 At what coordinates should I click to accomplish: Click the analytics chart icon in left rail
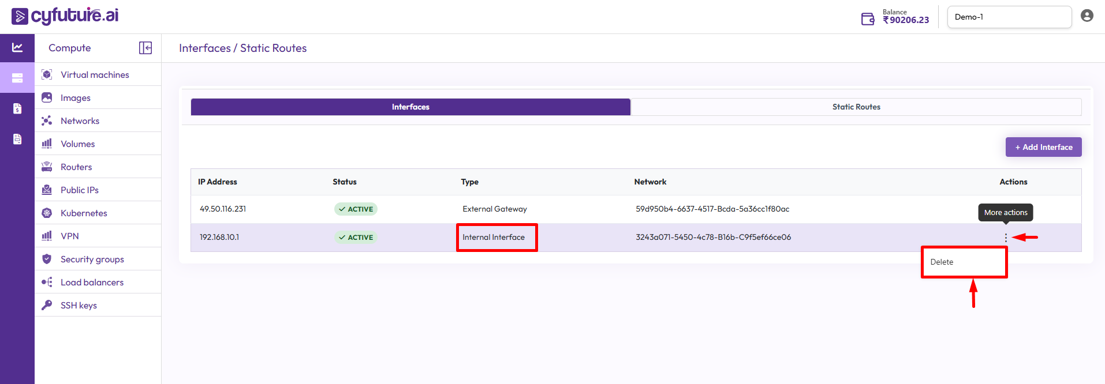point(17,47)
